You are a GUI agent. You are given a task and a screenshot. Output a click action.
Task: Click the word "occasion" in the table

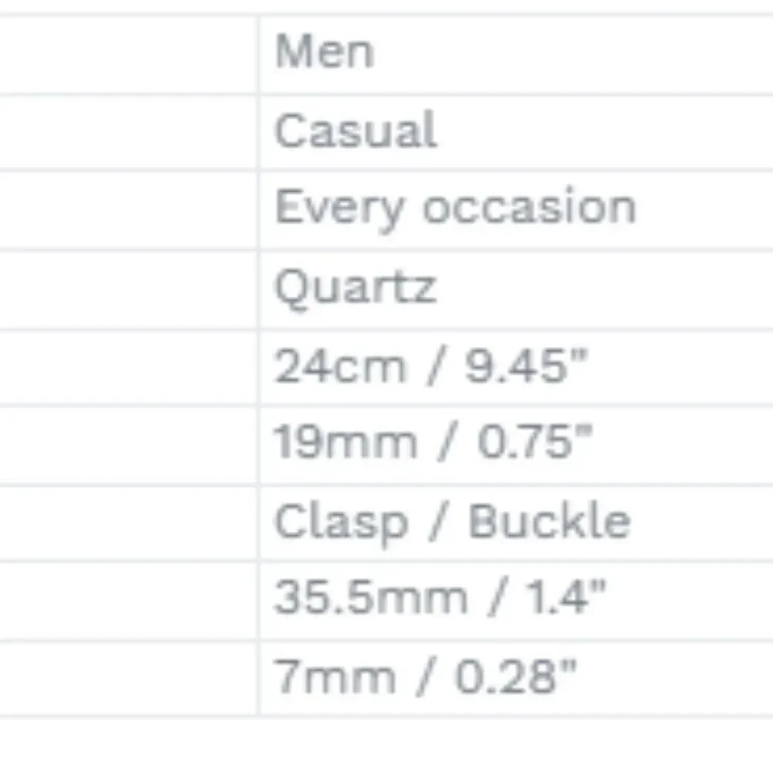[529, 207]
